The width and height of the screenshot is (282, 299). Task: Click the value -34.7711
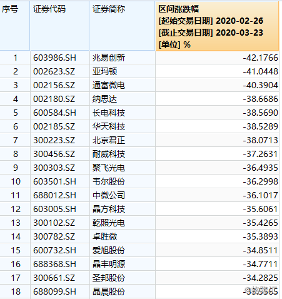click(261, 264)
